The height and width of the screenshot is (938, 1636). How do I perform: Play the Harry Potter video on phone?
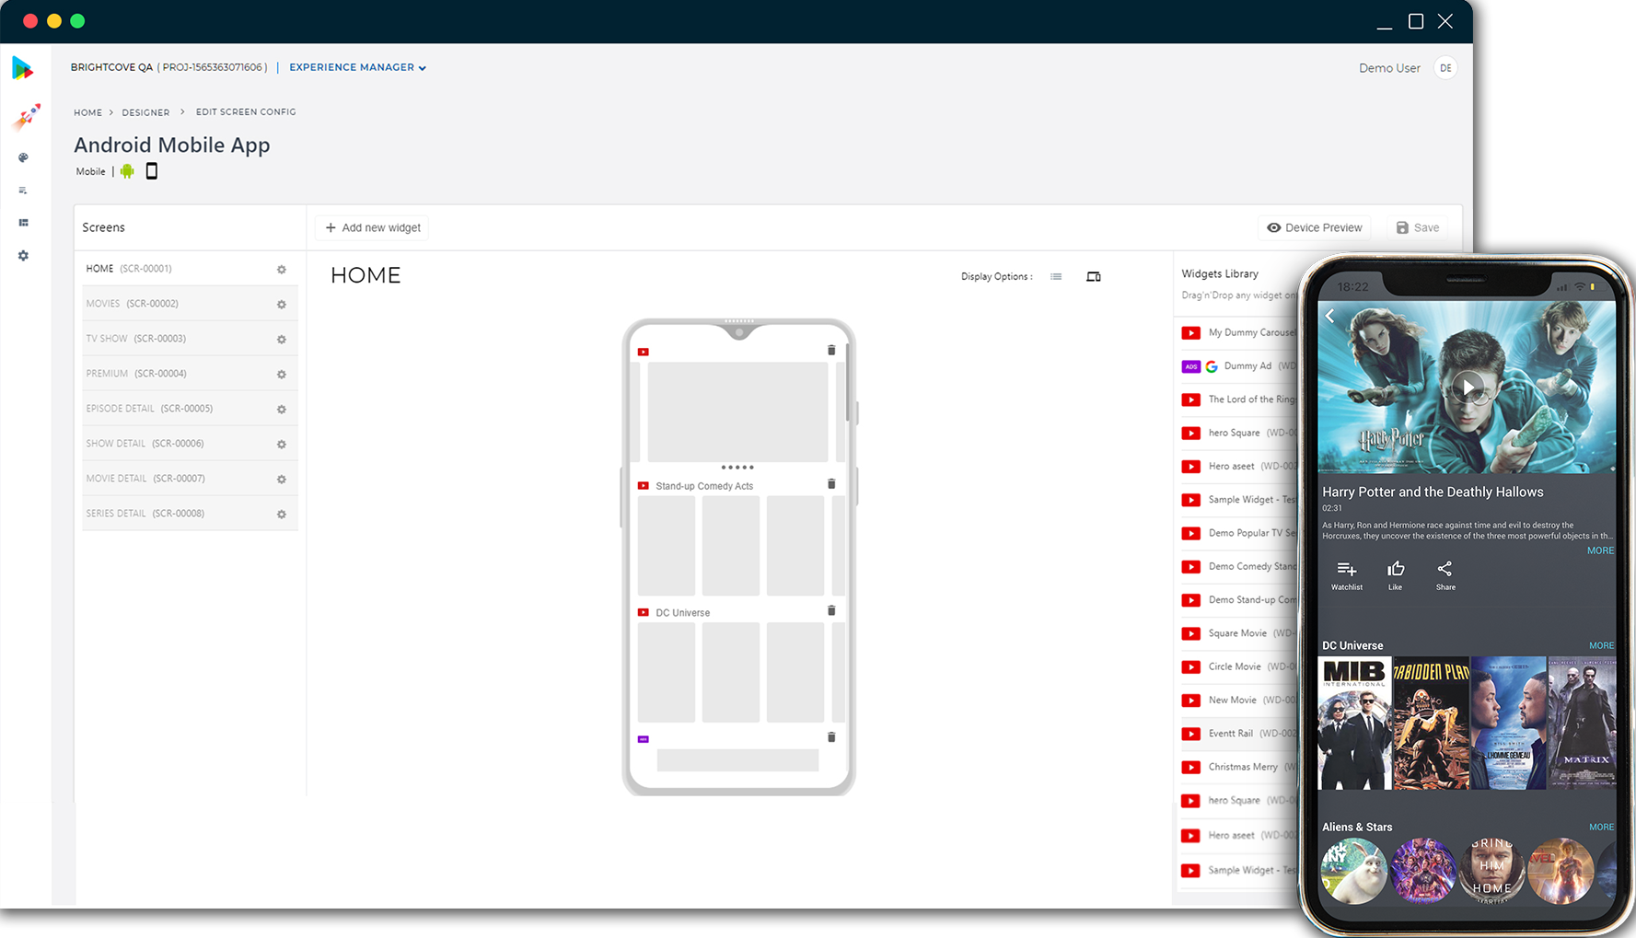pyautogui.click(x=1467, y=387)
